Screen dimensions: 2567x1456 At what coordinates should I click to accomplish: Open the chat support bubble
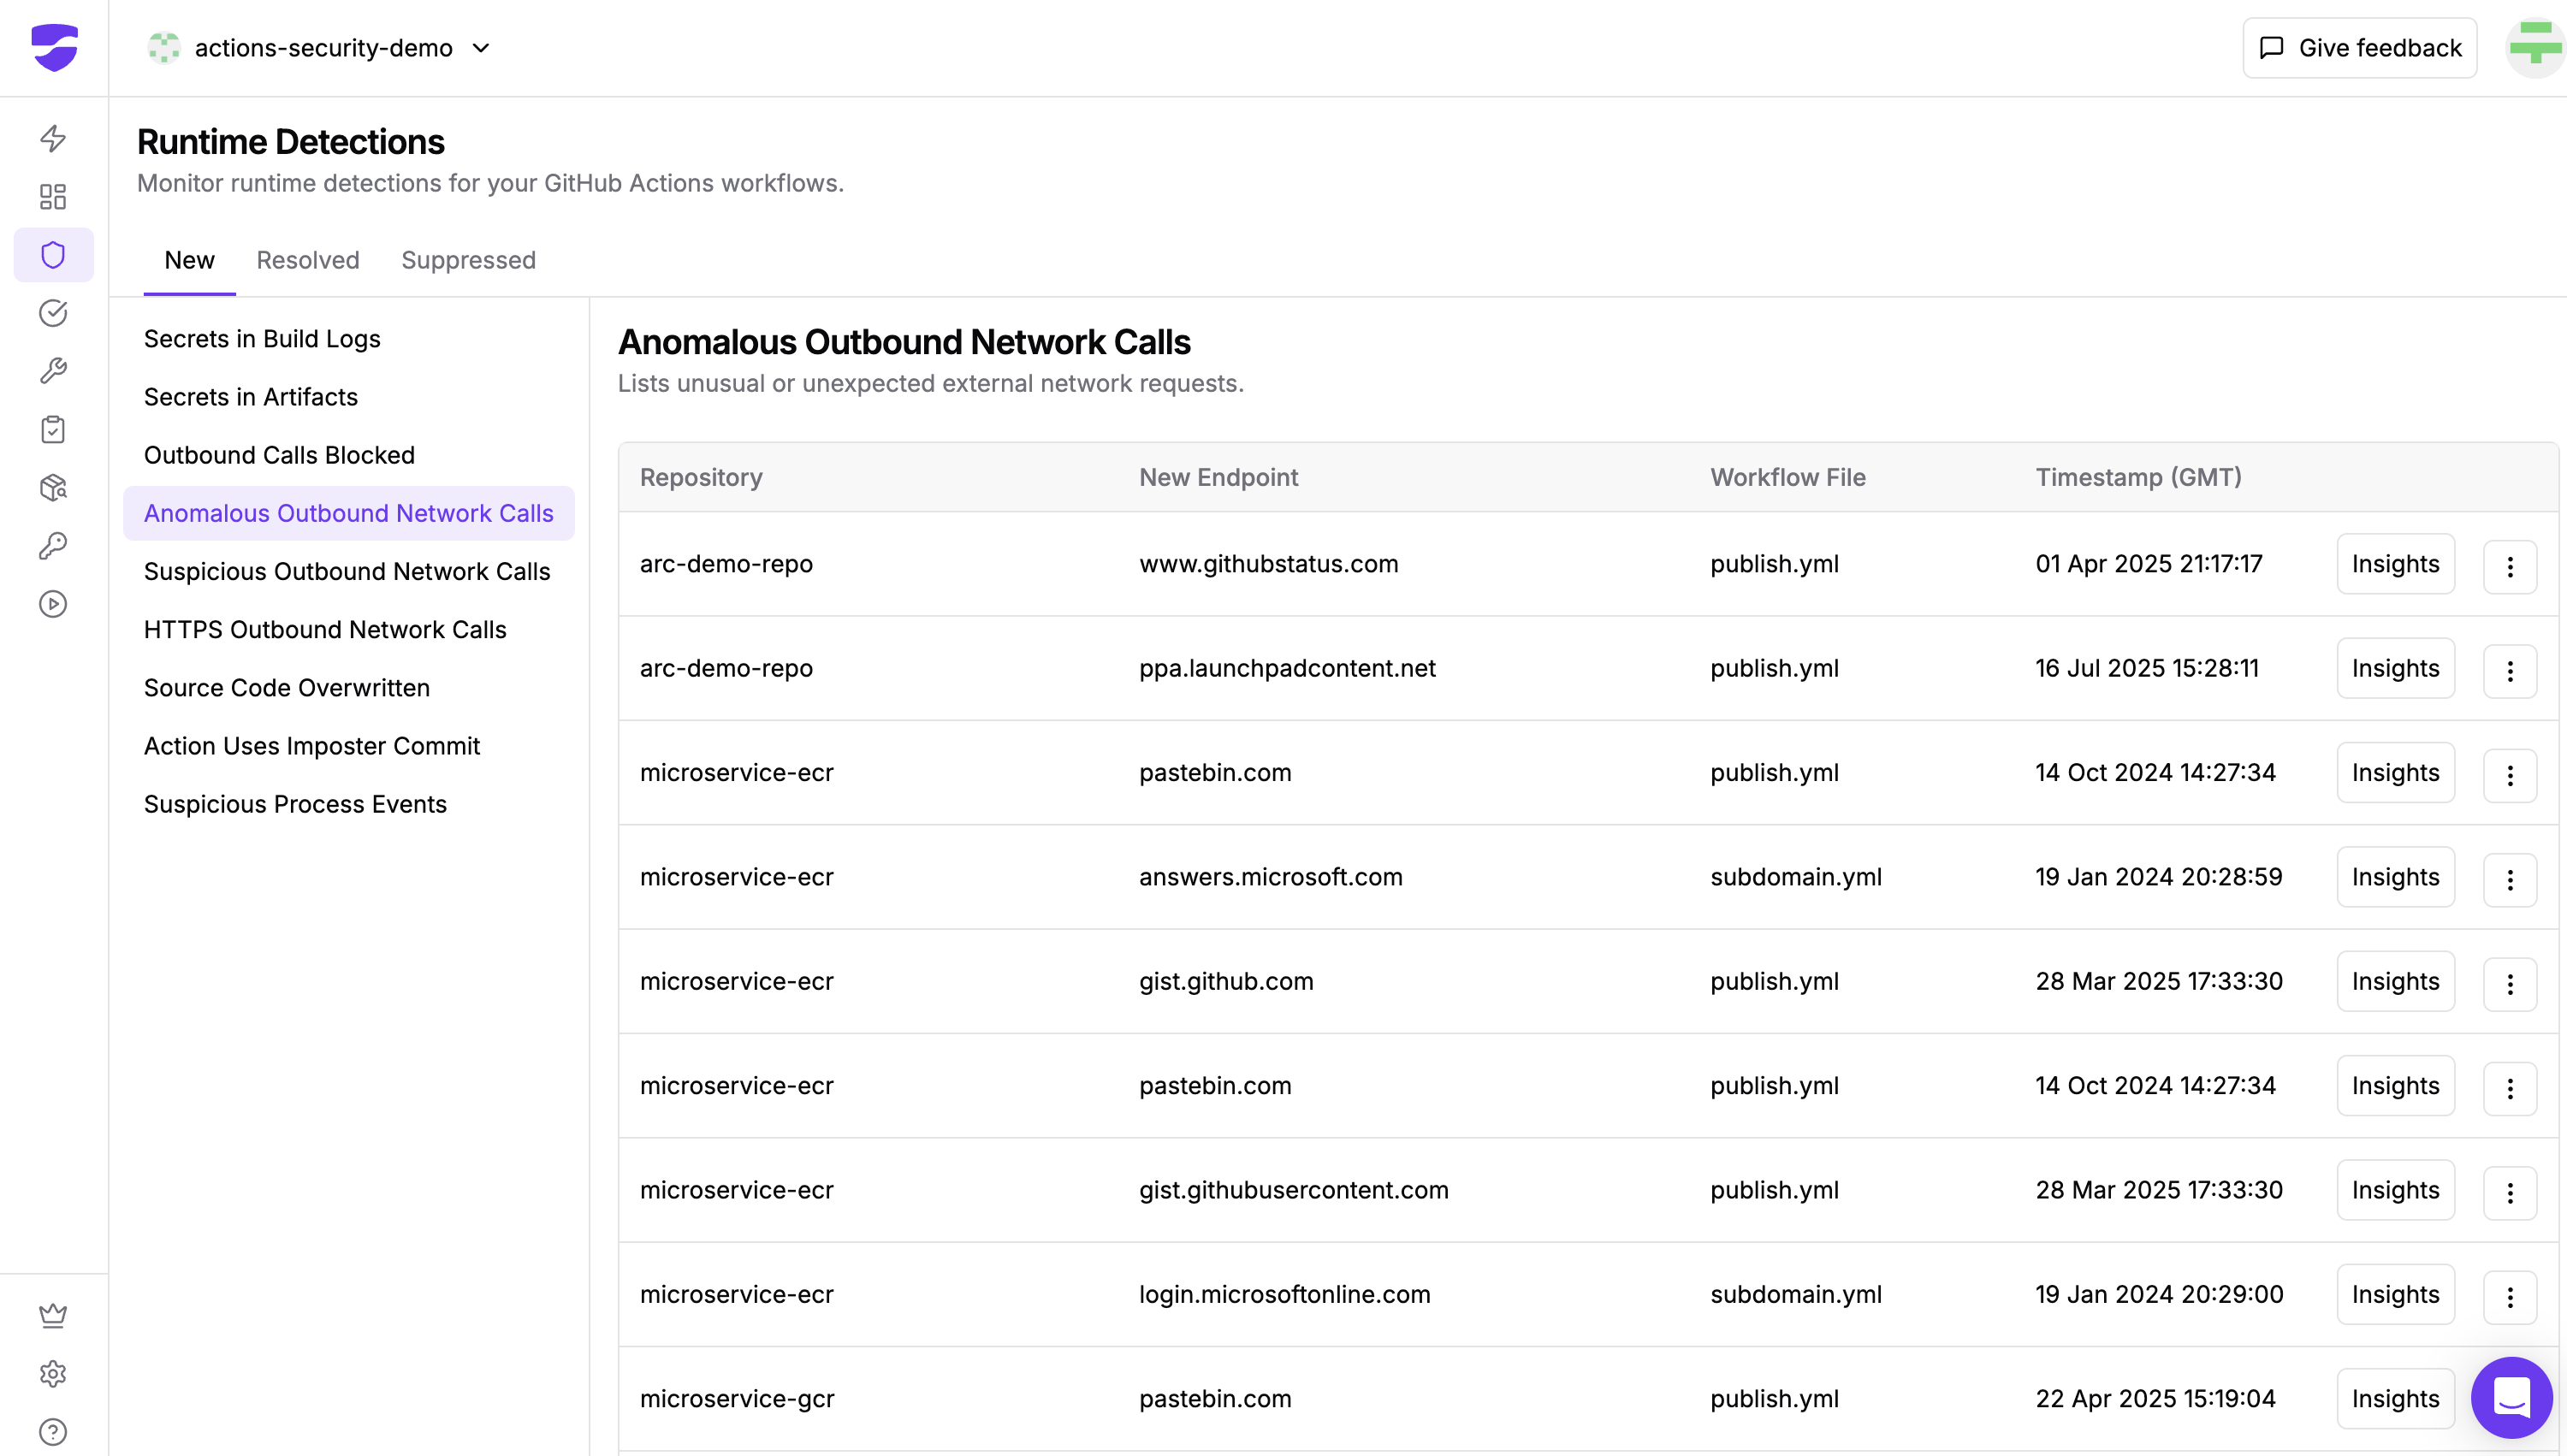[2511, 1396]
